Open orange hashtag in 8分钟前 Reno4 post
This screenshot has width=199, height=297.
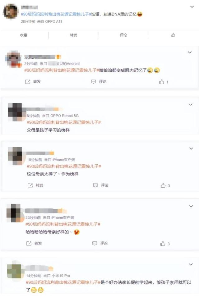click(64, 122)
